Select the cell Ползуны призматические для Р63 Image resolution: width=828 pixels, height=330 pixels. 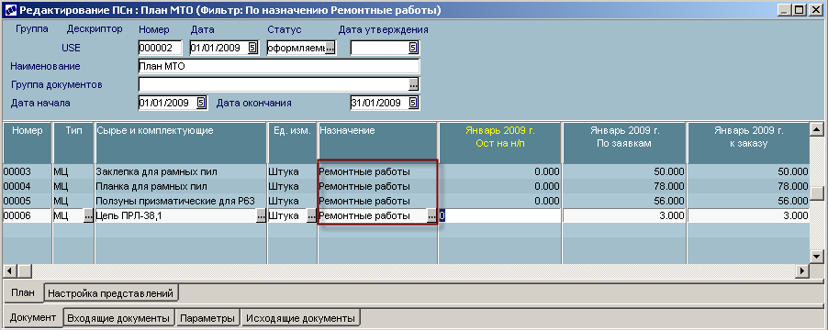click(x=181, y=202)
